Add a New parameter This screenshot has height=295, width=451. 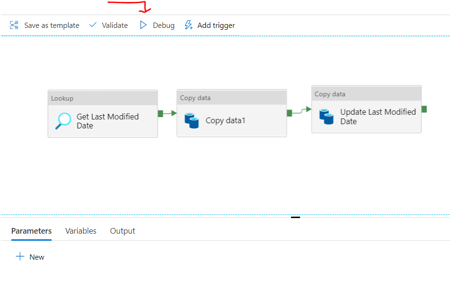[x=30, y=257]
